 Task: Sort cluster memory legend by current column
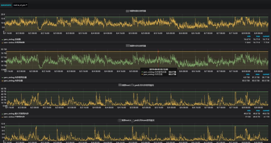click(266, 74)
